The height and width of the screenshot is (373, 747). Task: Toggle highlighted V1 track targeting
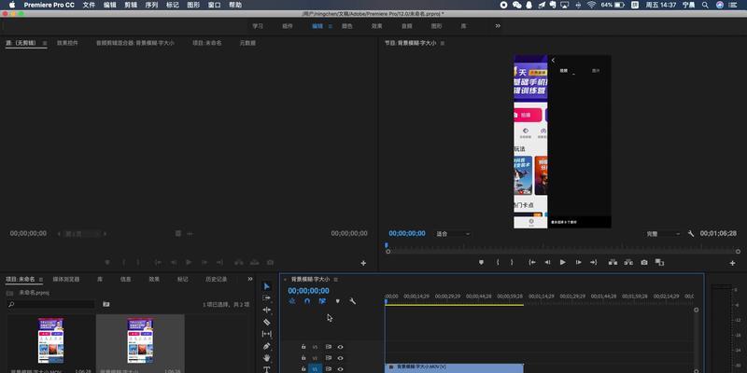coord(315,368)
